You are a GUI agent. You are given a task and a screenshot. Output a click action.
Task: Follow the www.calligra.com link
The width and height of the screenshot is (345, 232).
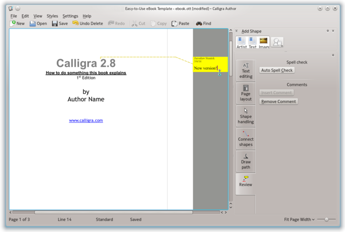[x=86, y=120]
